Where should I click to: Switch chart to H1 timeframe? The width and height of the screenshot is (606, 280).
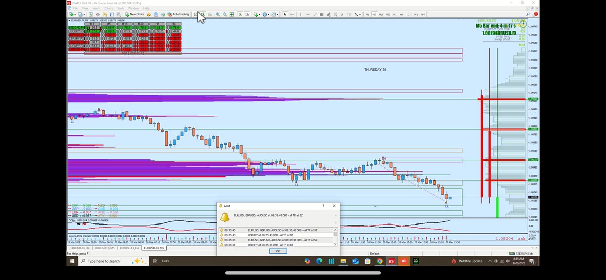pyautogui.click(x=395, y=14)
